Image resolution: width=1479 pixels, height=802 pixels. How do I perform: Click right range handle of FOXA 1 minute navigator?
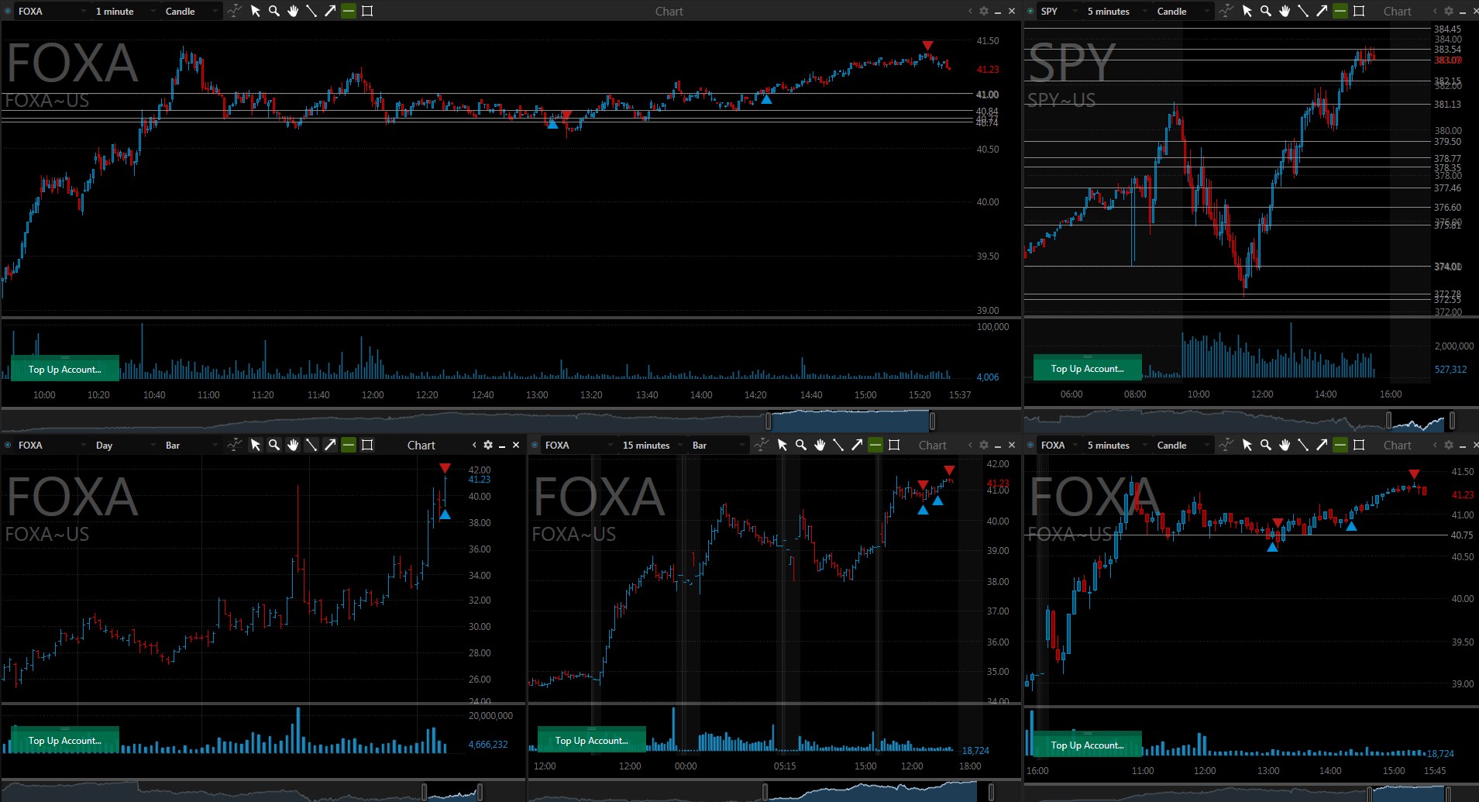tap(932, 421)
